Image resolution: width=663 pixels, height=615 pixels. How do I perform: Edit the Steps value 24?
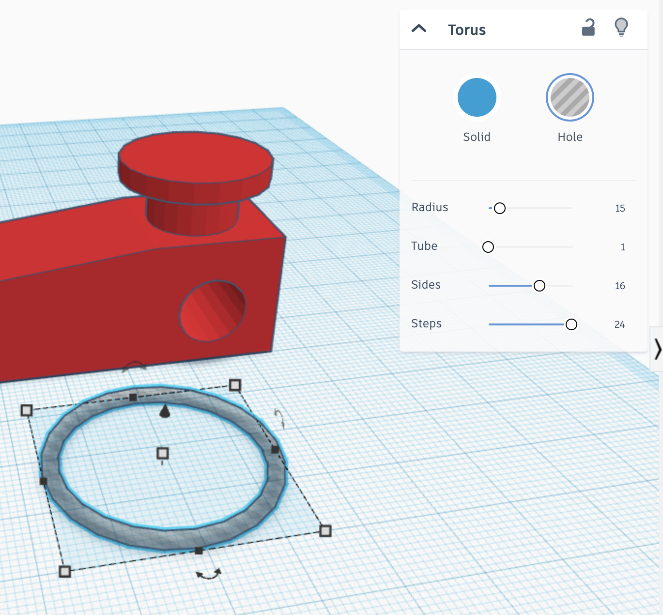pyautogui.click(x=620, y=324)
